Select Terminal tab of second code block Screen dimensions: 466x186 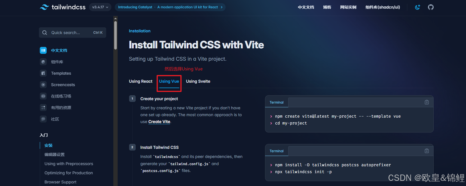click(x=277, y=151)
